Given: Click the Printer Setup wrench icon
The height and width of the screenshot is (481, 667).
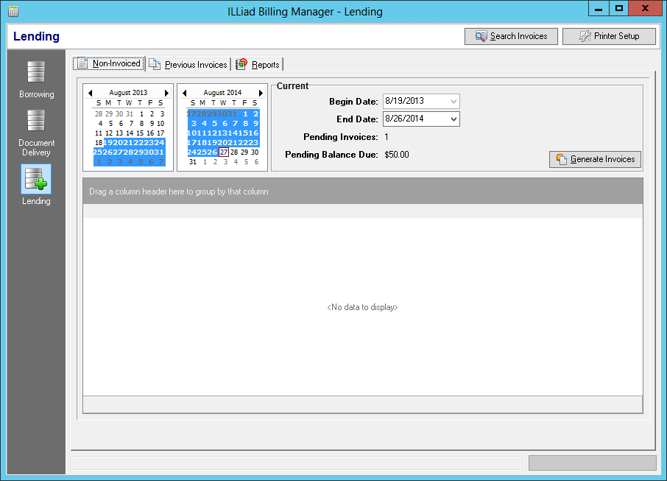Looking at the screenshot, I should 585,35.
